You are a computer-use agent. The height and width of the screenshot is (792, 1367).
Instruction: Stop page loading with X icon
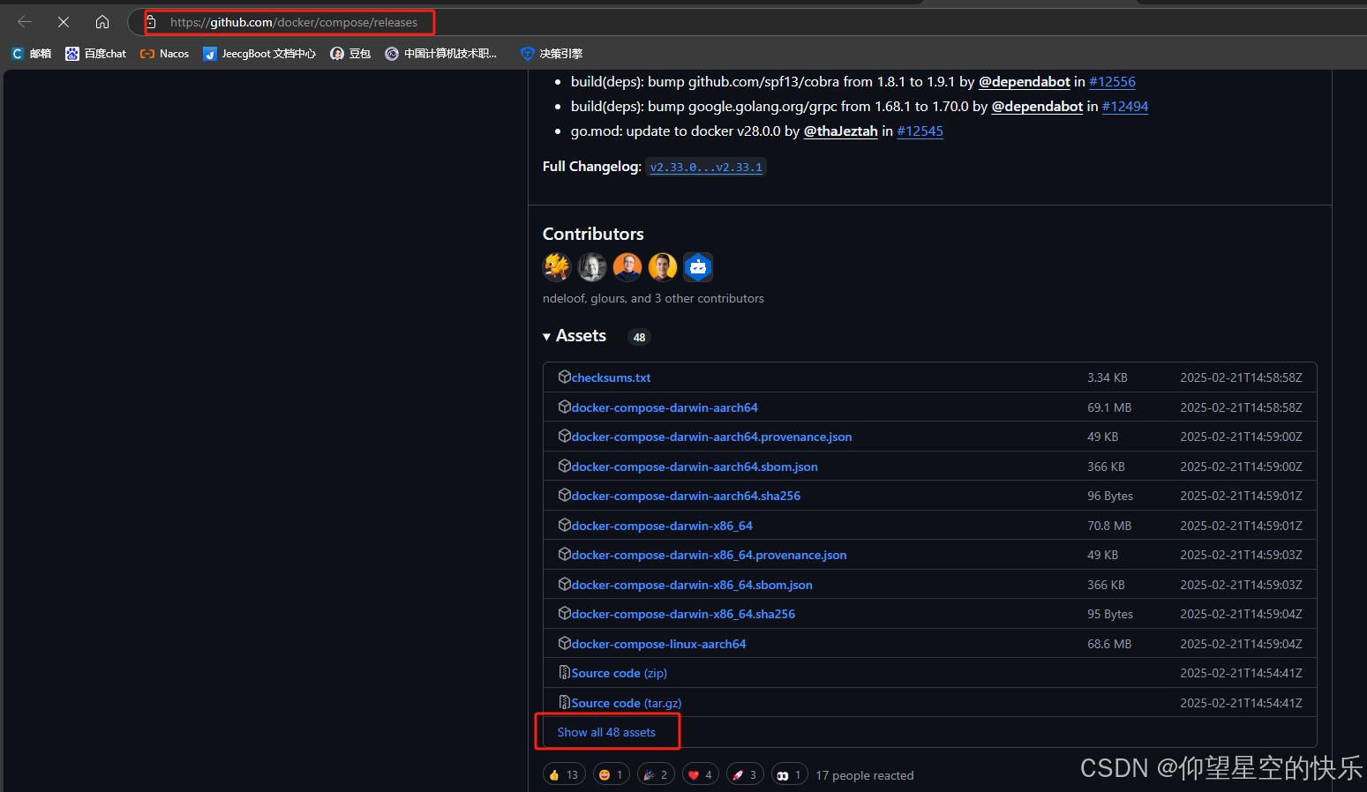[x=64, y=22]
